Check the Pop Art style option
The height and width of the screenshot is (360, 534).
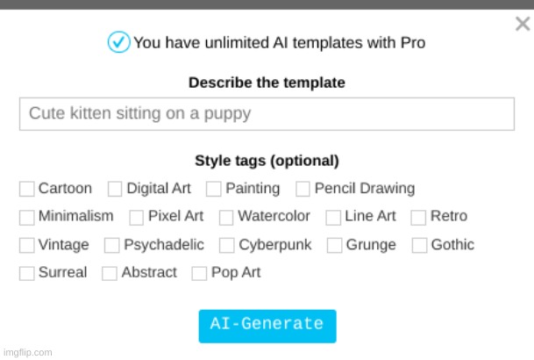tap(199, 273)
